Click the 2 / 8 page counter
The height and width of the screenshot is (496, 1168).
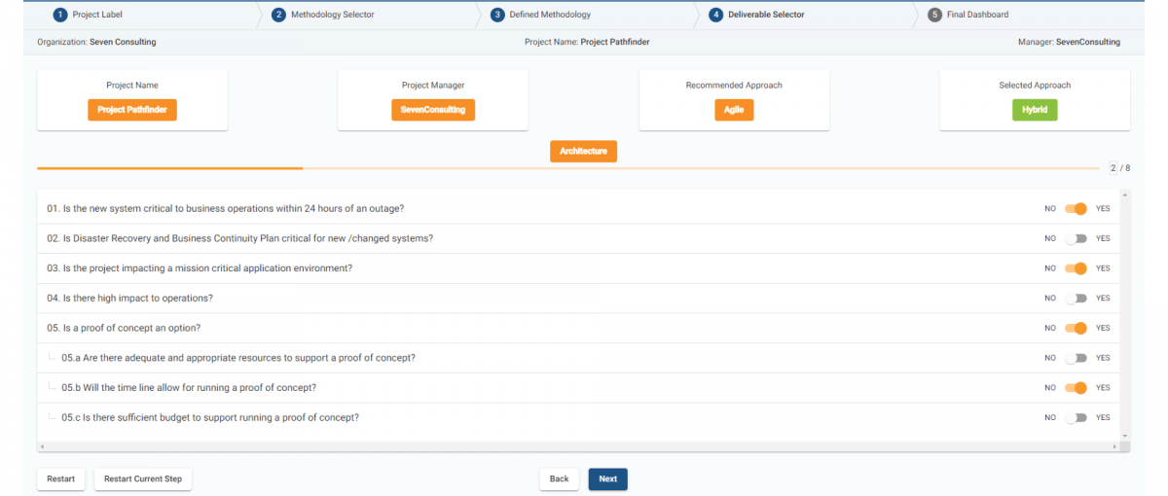coord(1119,168)
